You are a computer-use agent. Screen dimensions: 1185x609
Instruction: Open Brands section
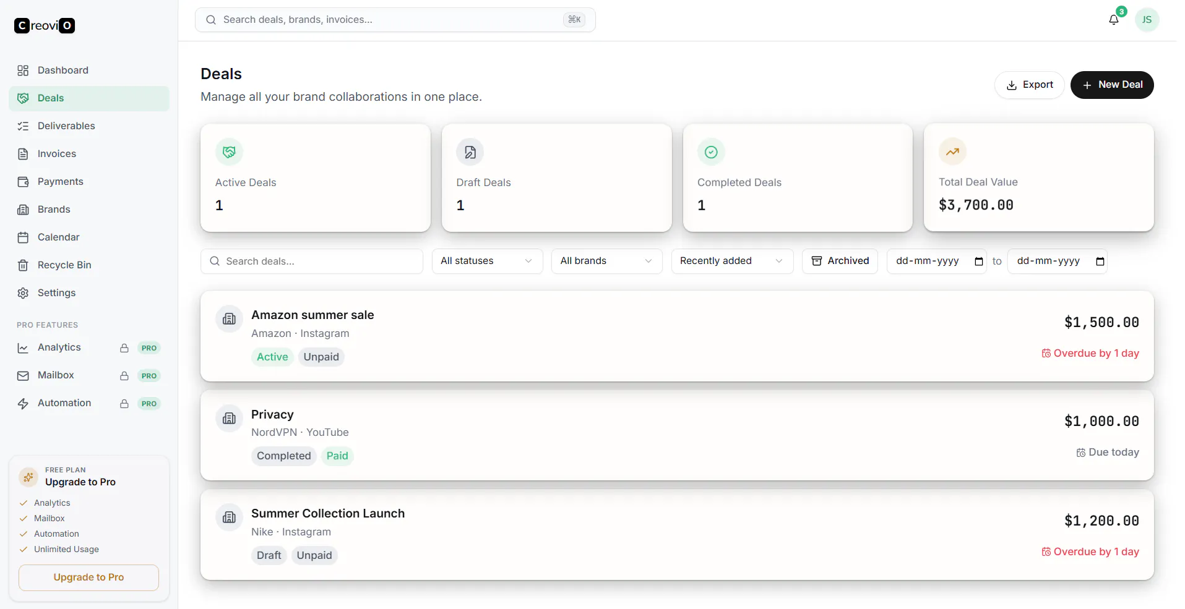tap(89, 210)
